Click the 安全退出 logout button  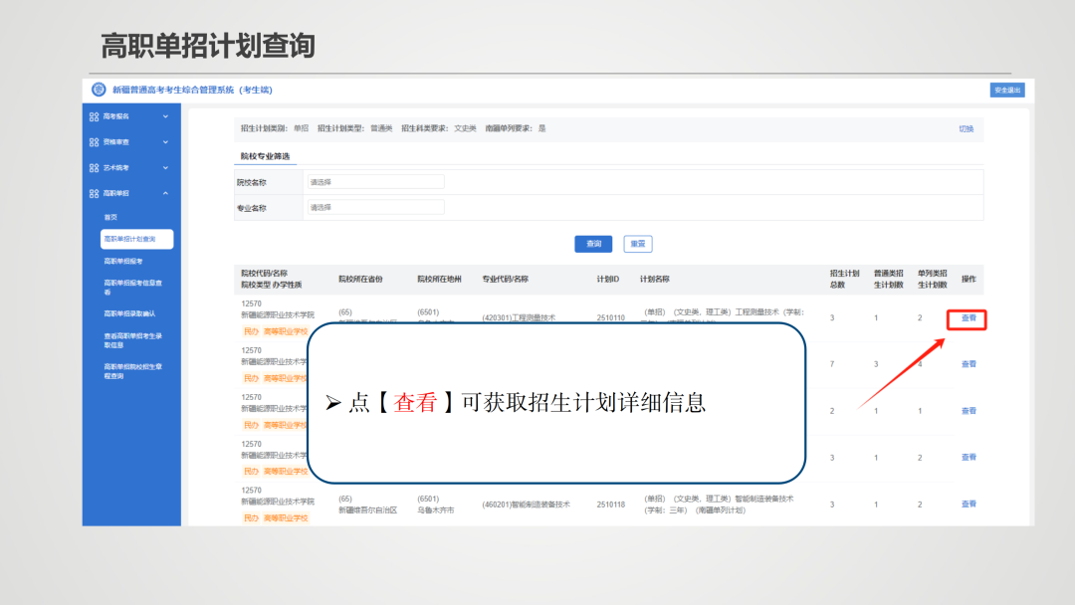click(1007, 89)
